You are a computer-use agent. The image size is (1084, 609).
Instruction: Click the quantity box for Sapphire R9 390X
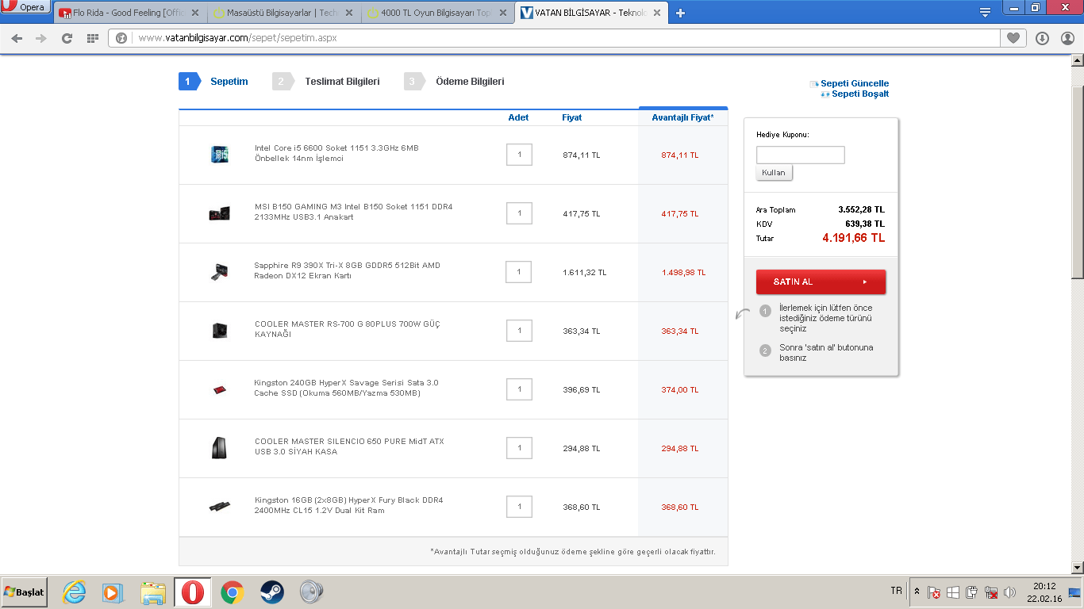click(519, 272)
